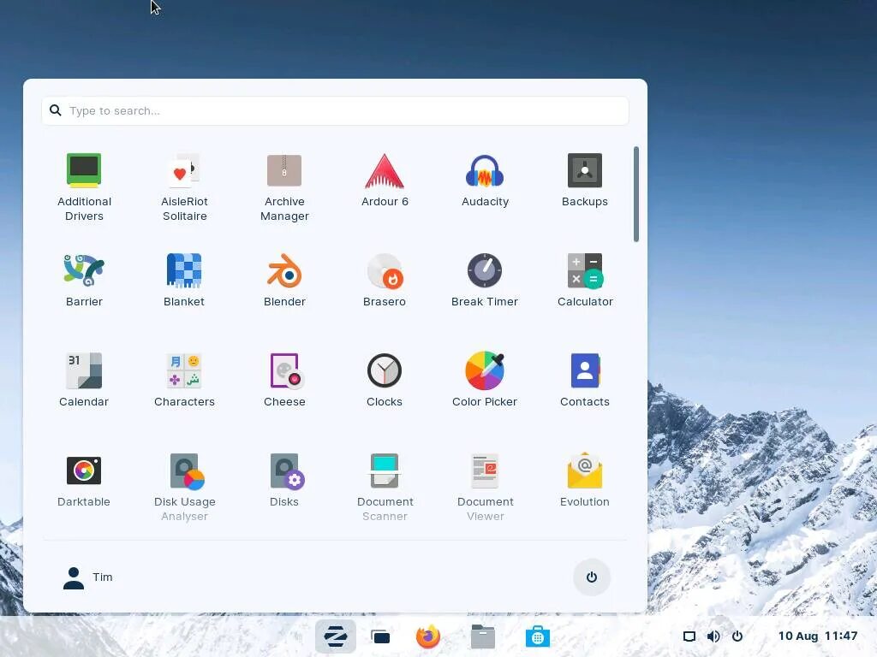877x657 pixels.
Task: Launch Characters app
Action: pos(184,380)
